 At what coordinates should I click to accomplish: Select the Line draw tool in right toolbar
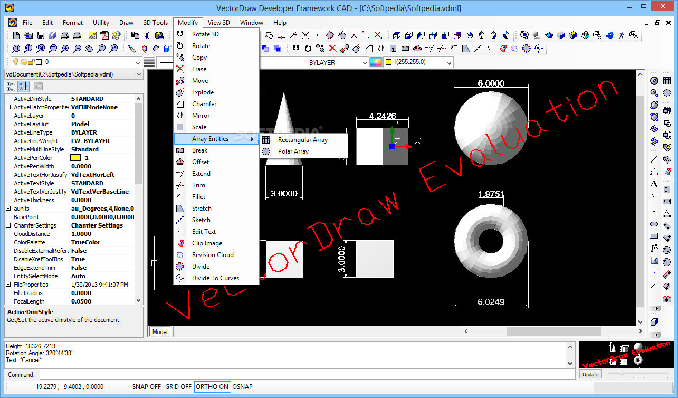[x=654, y=159]
